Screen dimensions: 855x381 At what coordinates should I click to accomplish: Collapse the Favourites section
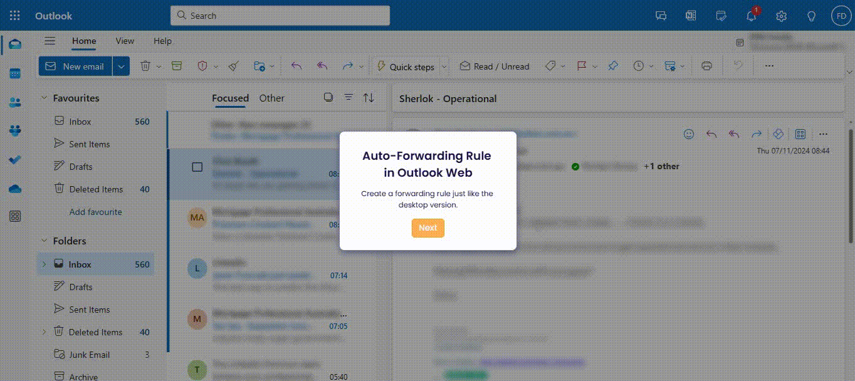44,98
